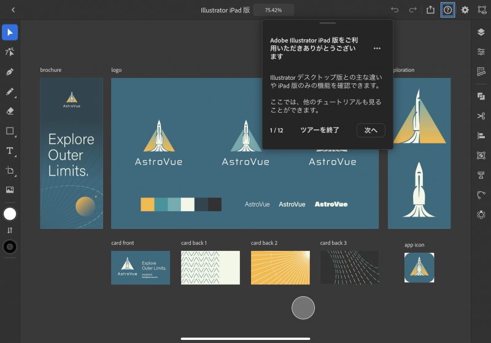This screenshot has width=491, height=343.
Task: Open the Type properties panel
Action: click(x=481, y=175)
